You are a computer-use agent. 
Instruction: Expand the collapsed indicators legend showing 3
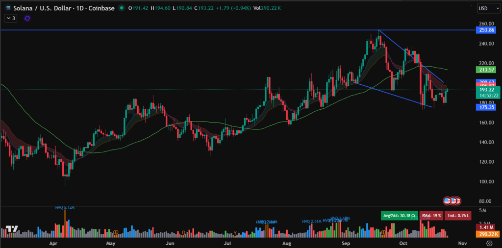tap(10, 18)
